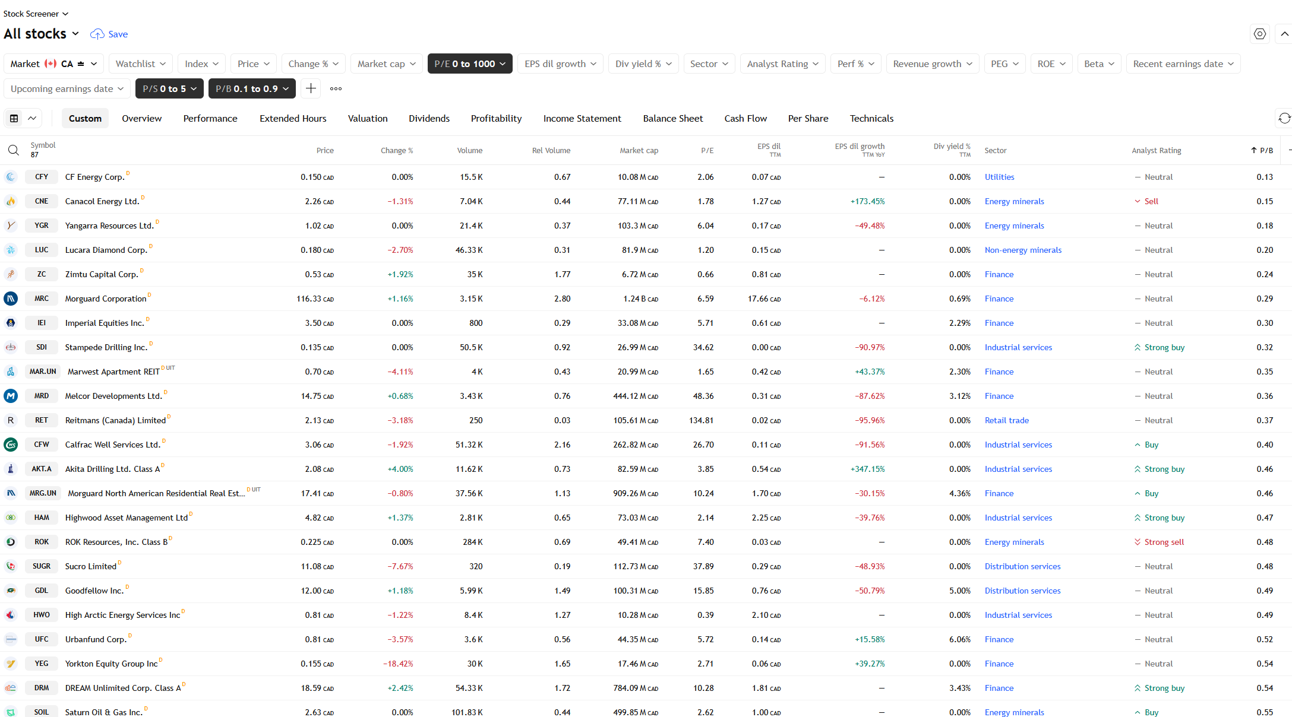
Task: Toggle the active P/E 0 to 1000 filter
Action: [x=470, y=64]
